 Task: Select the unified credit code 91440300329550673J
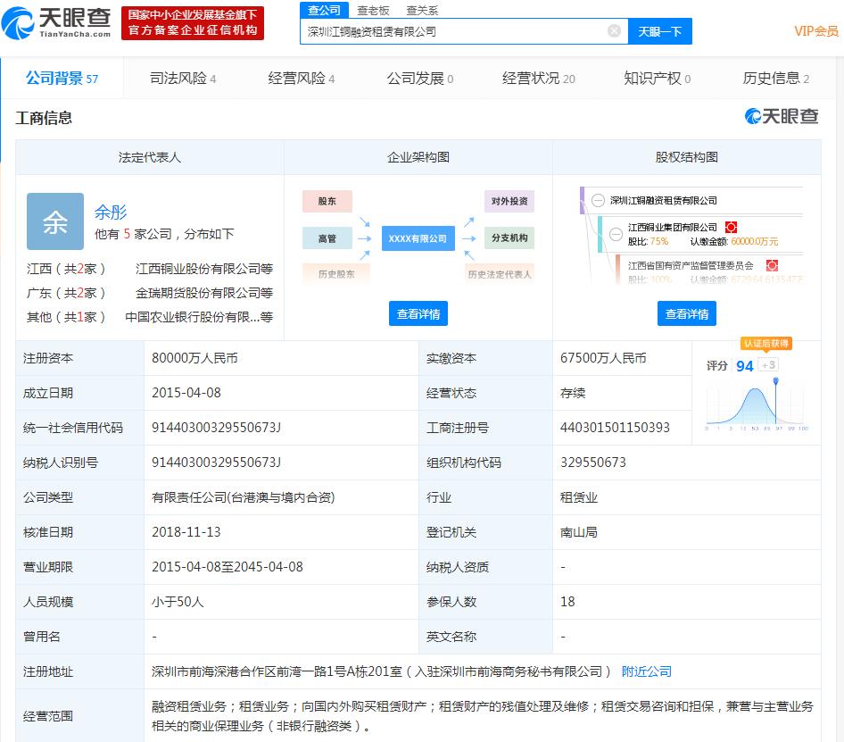click(217, 428)
